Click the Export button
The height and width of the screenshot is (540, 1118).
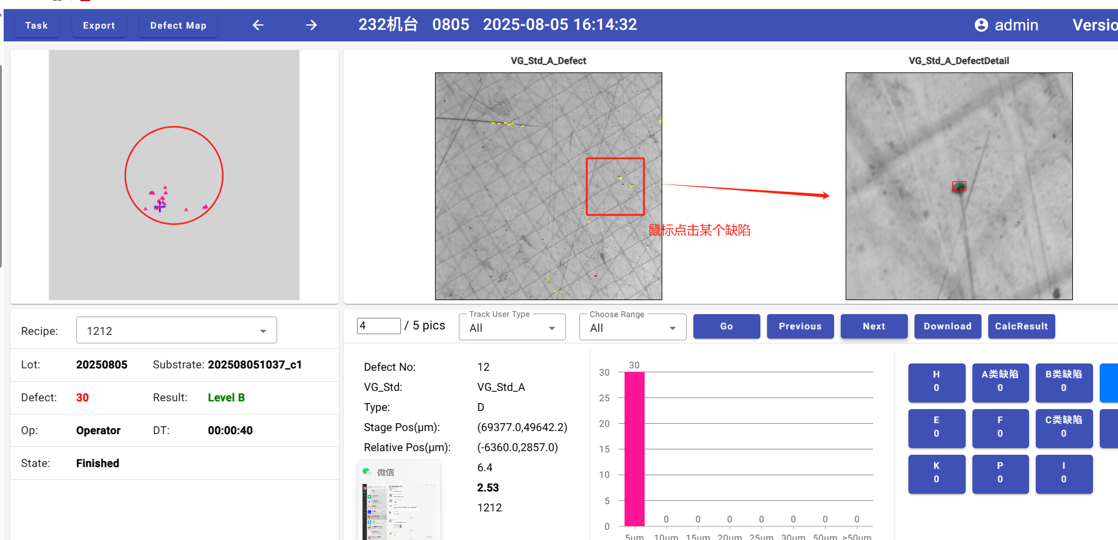tap(99, 26)
